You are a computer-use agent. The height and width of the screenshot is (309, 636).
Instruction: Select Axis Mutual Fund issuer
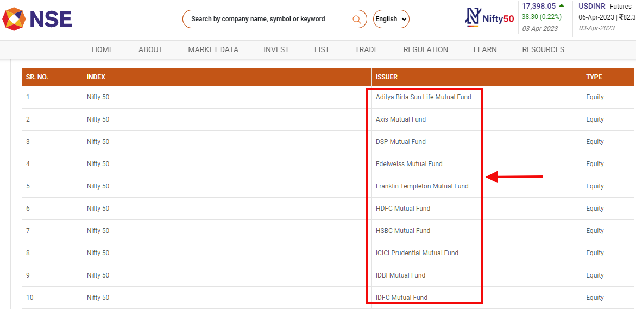[x=401, y=119]
